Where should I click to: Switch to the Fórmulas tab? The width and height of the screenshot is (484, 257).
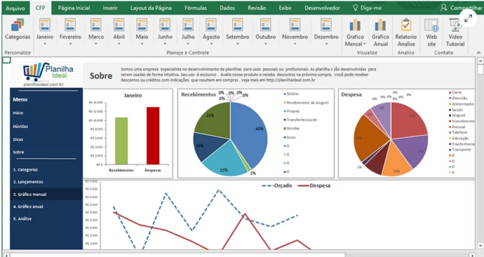(196, 8)
